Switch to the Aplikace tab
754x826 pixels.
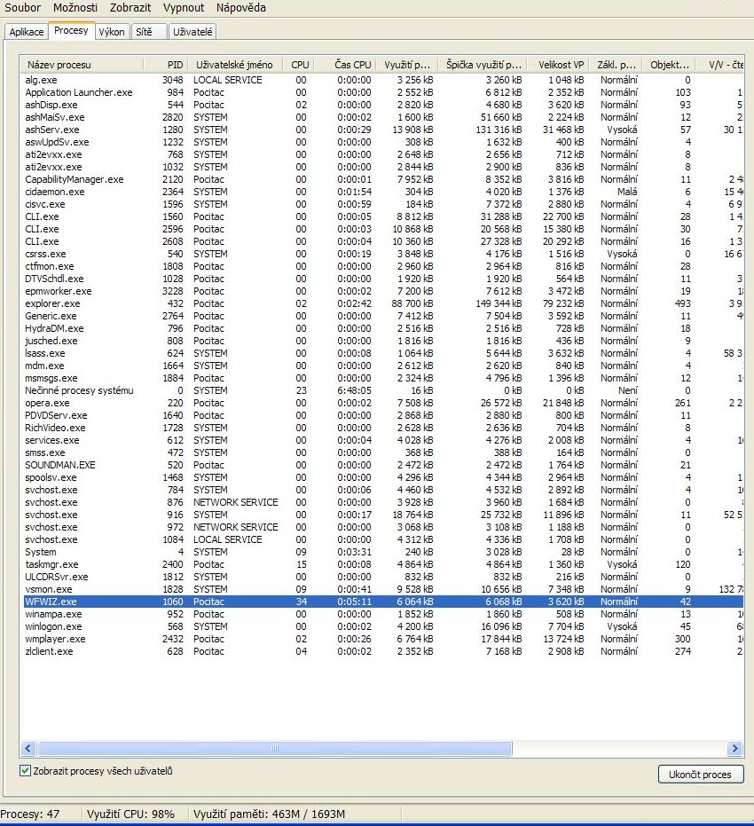tap(27, 32)
